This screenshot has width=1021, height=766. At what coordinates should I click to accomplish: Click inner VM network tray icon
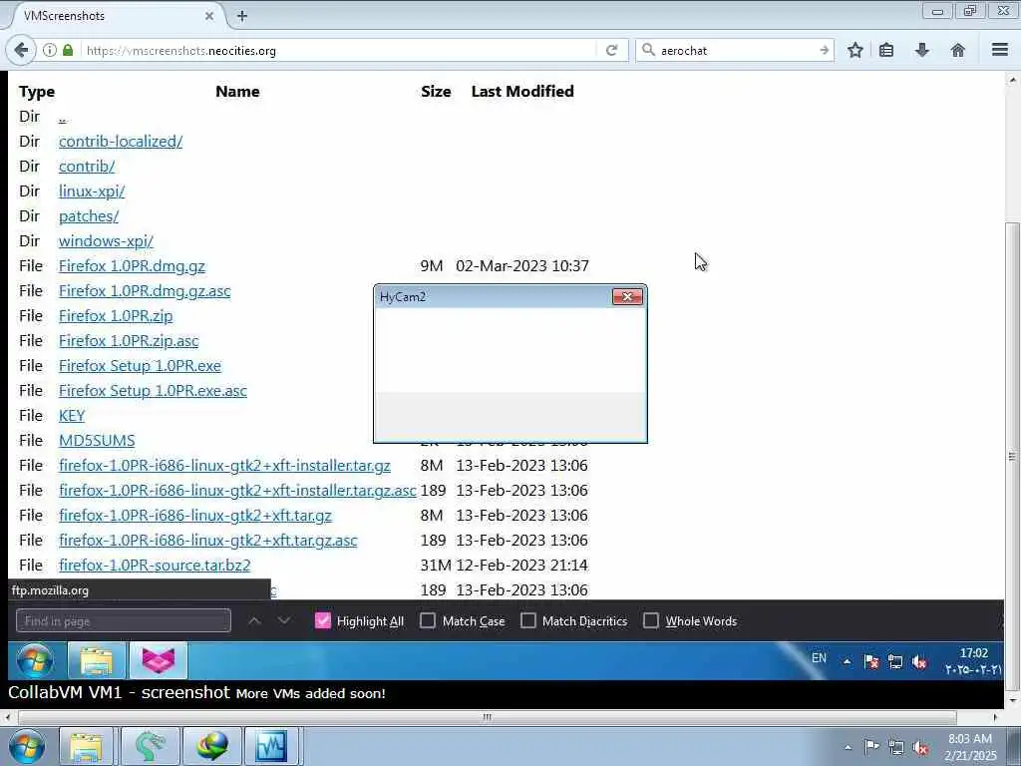point(895,662)
